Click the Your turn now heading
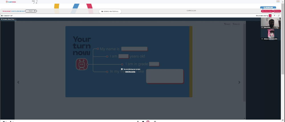 coord(82,46)
